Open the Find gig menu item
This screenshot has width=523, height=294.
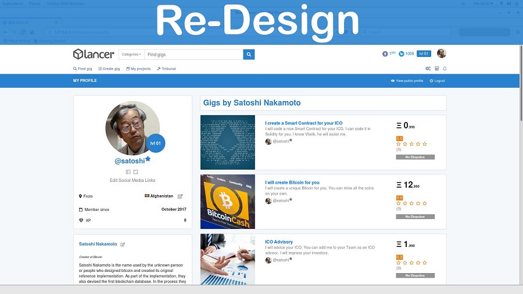point(83,69)
